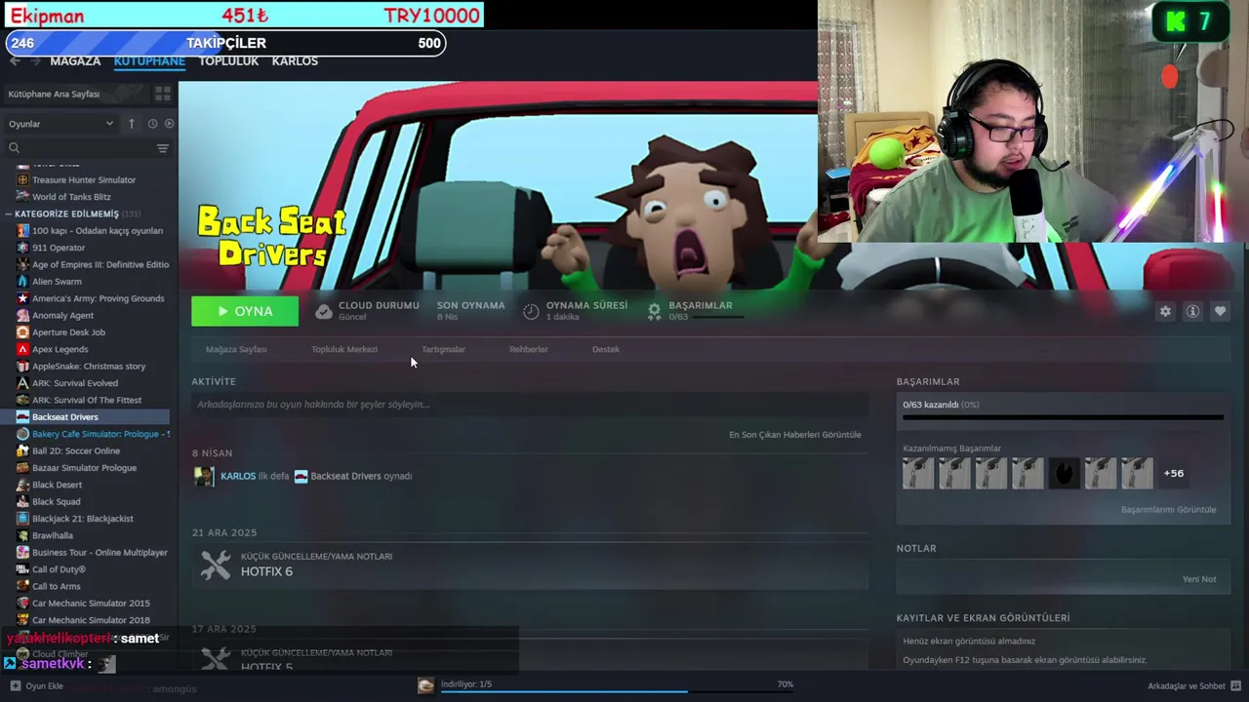Select Brawlhalla in the list
Viewport: 1249px width, 702px height.
click(53, 535)
